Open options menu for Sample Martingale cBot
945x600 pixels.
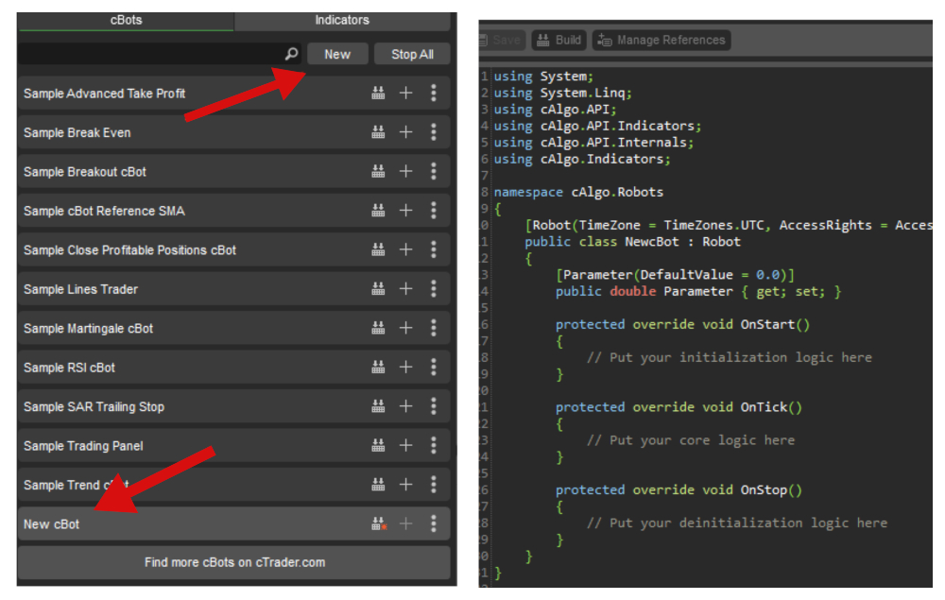434,328
